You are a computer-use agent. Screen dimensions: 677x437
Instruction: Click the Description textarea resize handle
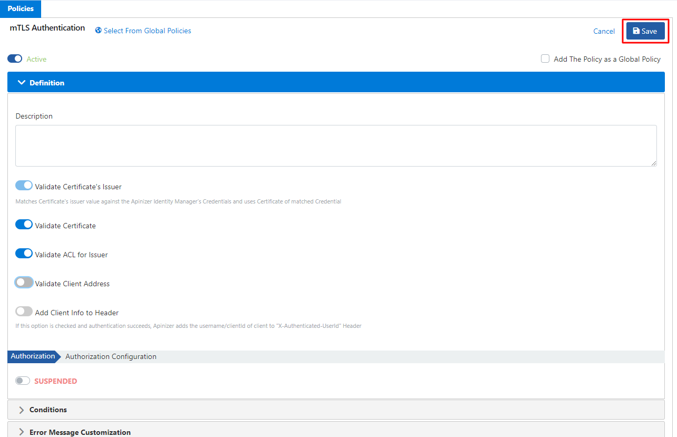tap(654, 163)
